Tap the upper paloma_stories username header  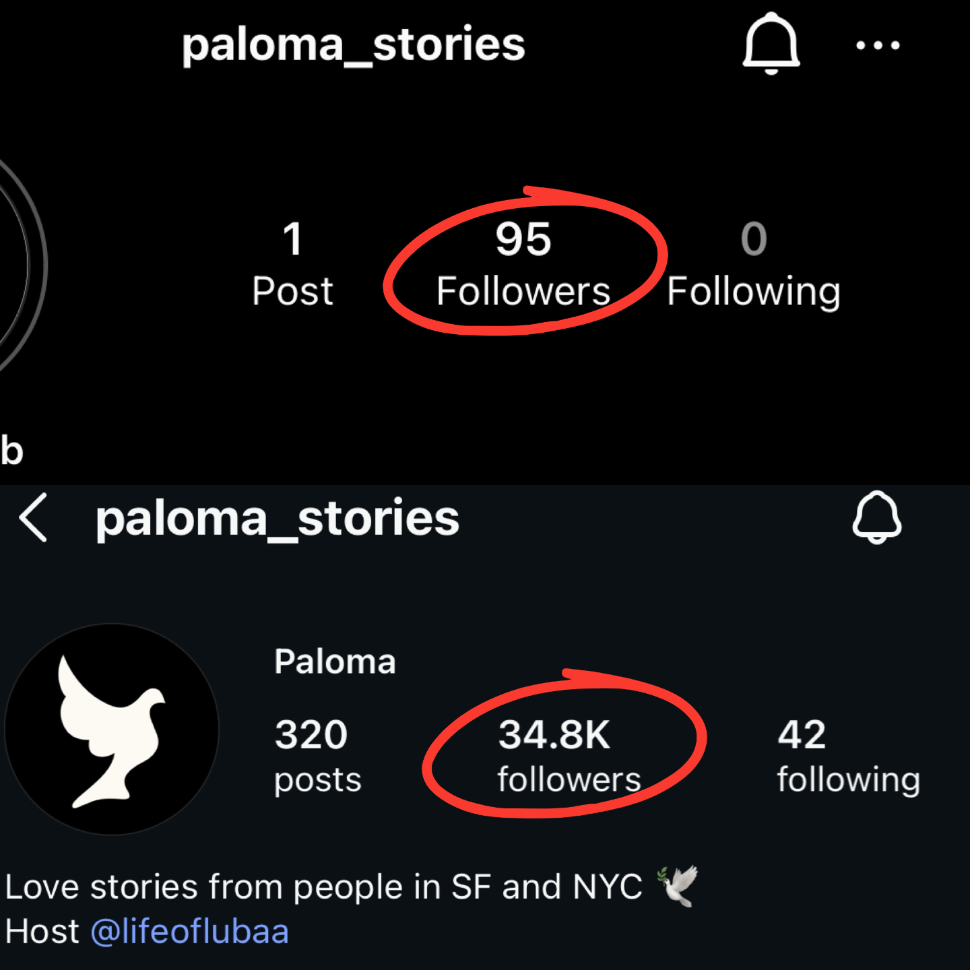(x=353, y=45)
